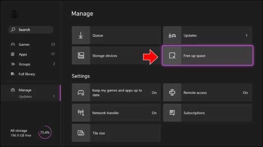Select the Free up space tile

tap(208, 56)
